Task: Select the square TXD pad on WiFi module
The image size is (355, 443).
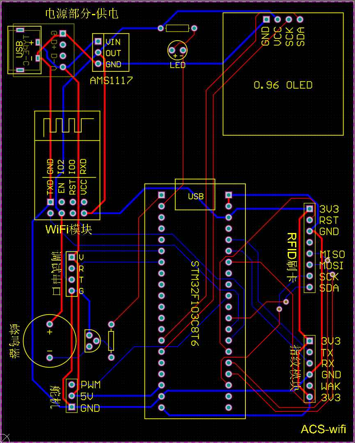Action: (x=50, y=202)
